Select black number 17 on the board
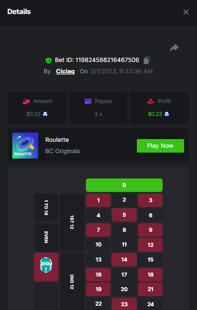The width and height of the screenshot is (197, 310). [124, 274]
